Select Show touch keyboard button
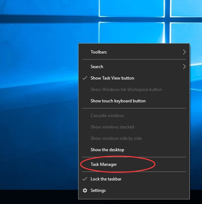This screenshot has height=204, width=202. pos(134,101)
